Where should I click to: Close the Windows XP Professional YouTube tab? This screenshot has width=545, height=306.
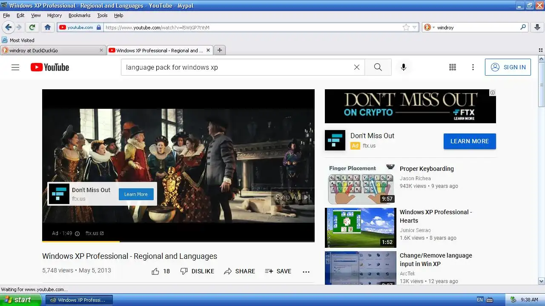click(208, 50)
